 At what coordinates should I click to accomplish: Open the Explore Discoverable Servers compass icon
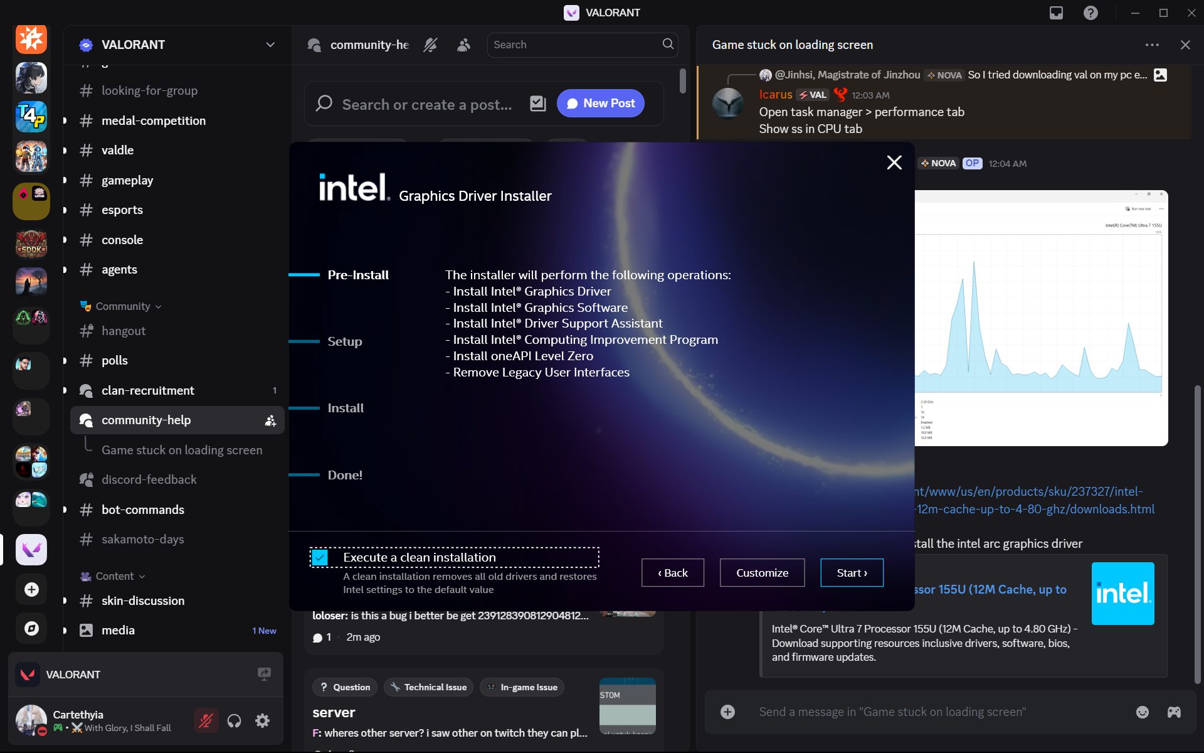tap(31, 628)
